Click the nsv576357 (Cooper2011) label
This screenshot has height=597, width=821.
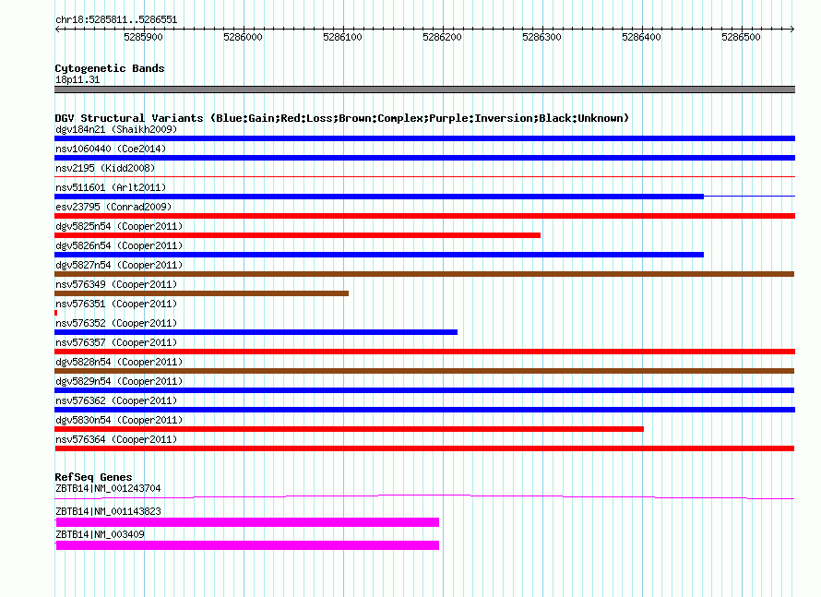coord(116,342)
